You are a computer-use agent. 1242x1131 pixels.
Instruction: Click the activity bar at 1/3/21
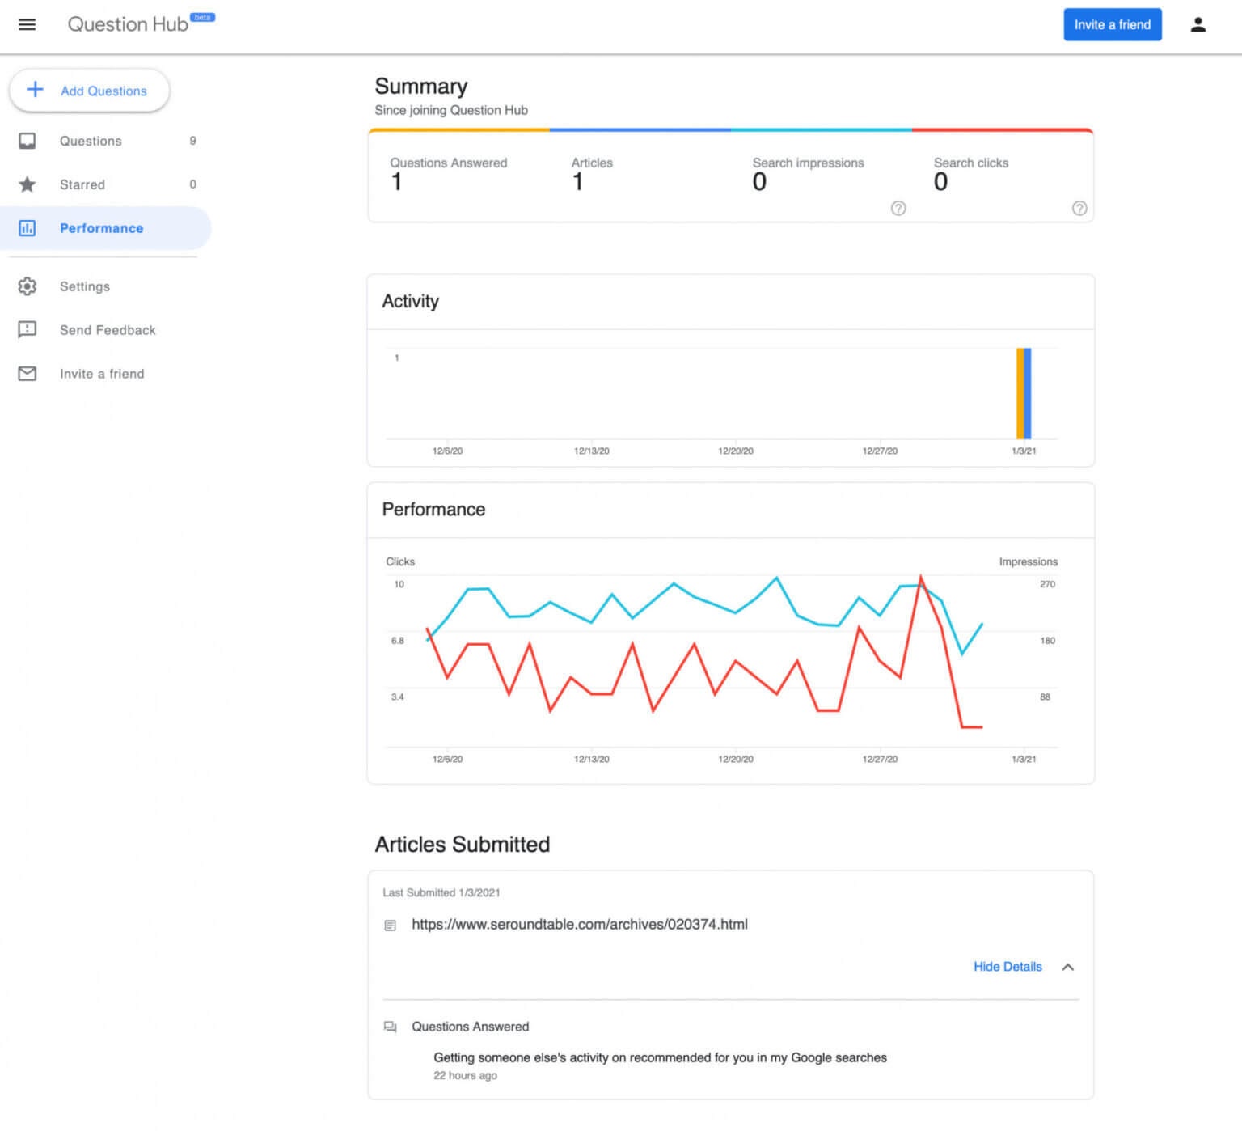point(1023,394)
